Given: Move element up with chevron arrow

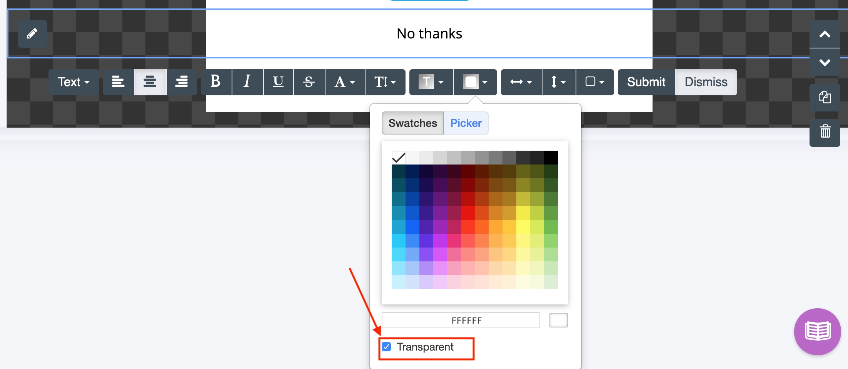Looking at the screenshot, I should (825, 34).
